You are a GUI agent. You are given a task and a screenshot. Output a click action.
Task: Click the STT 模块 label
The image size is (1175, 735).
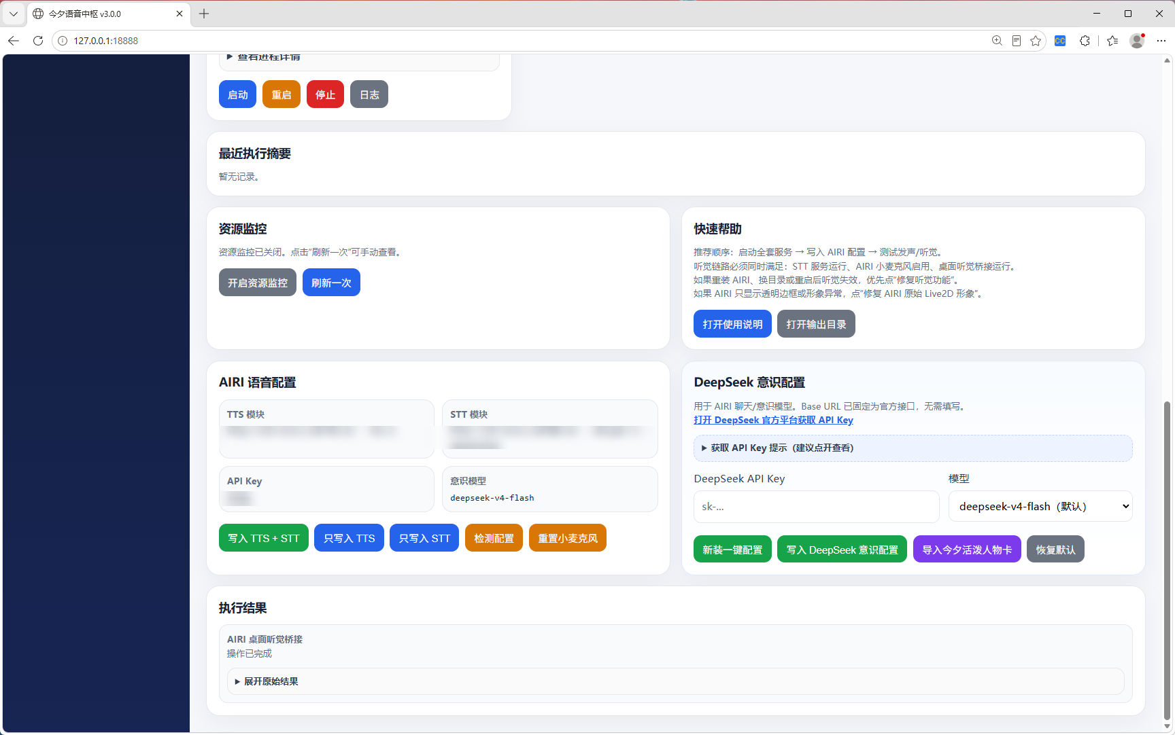tap(469, 414)
